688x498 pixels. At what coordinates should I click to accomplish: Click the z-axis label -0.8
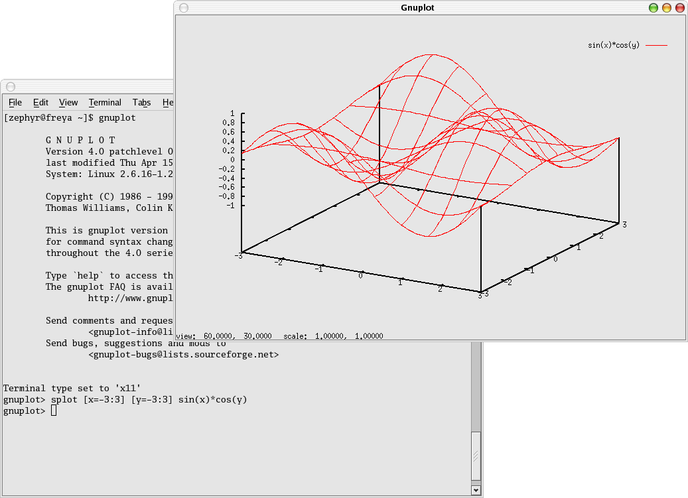227,196
